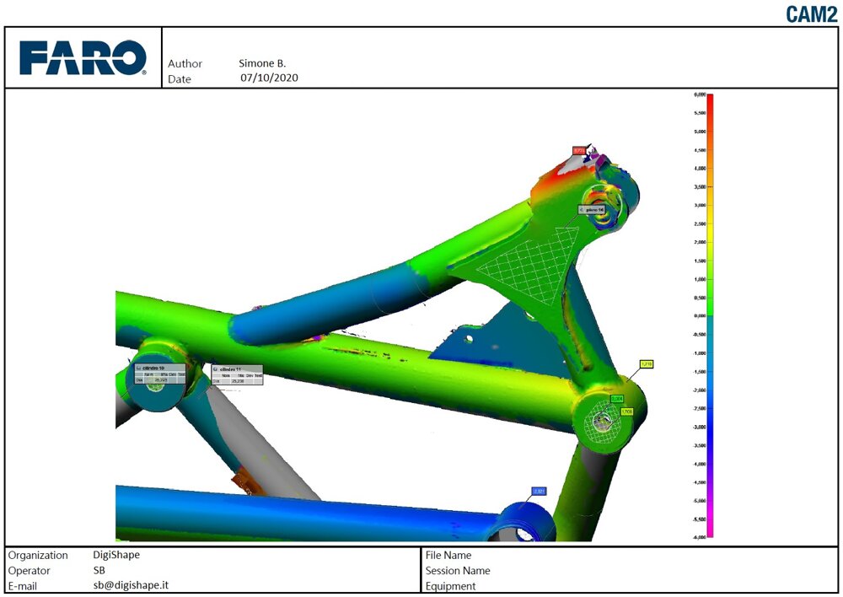The width and height of the screenshot is (843, 597).
Task: Click the 0,000 value on color scale
Action: pyautogui.click(x=700, y=316)
